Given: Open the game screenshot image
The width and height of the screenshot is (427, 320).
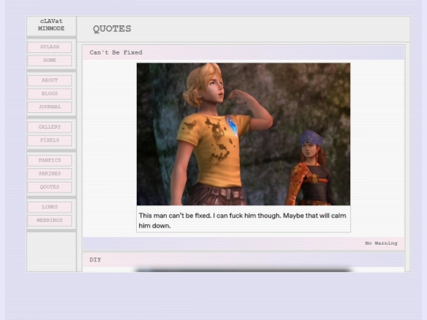Looking at the screenshot, I should (x=244, y=134).
